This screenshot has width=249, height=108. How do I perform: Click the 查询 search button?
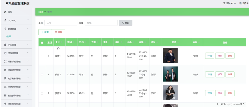click(126, 23)
